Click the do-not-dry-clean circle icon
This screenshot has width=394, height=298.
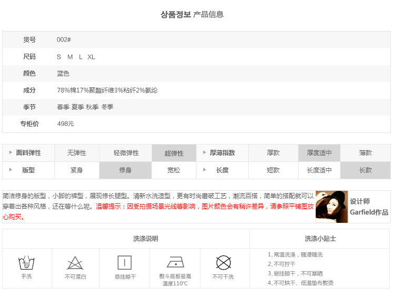click(224, 263)
